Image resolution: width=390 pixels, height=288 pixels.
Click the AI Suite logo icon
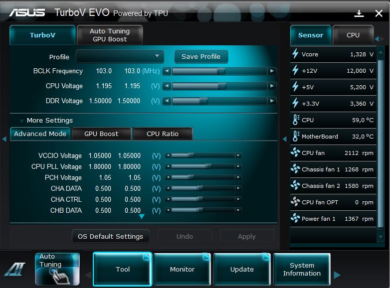(x=15, y=269)
